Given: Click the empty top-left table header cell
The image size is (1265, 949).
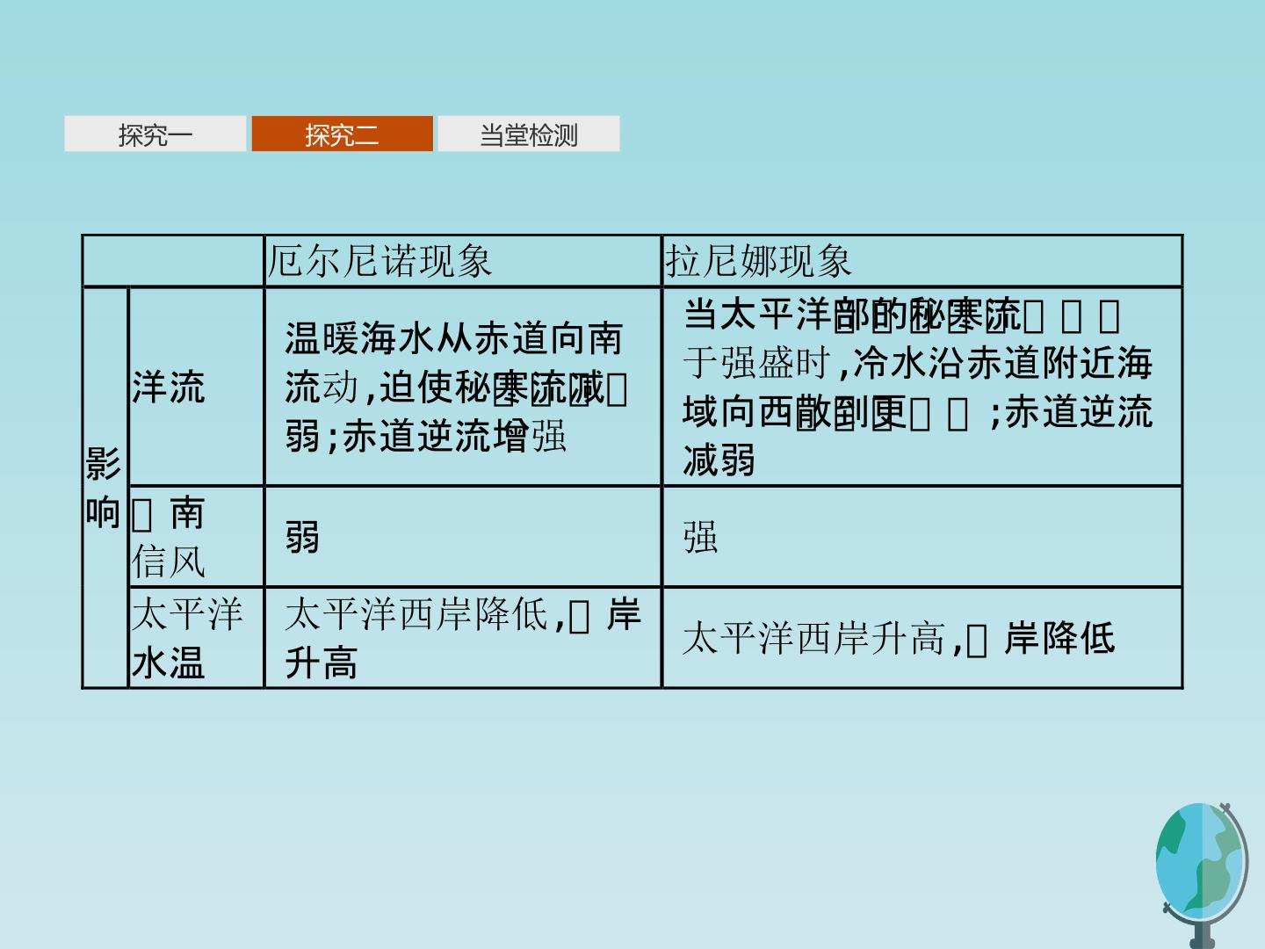Looking at the screenshot, I should pyautogui.click(x=173, y=261).
